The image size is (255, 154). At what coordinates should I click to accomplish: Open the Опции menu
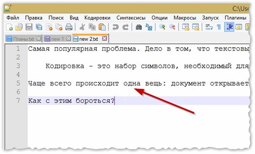(159, 18)
